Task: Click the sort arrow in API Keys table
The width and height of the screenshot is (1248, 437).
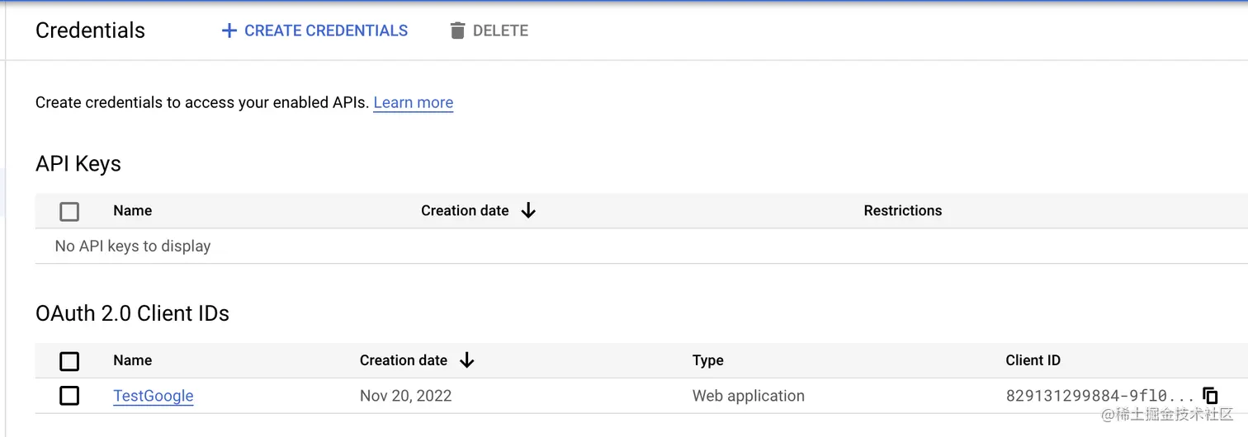Action: [x=528, y=211]
